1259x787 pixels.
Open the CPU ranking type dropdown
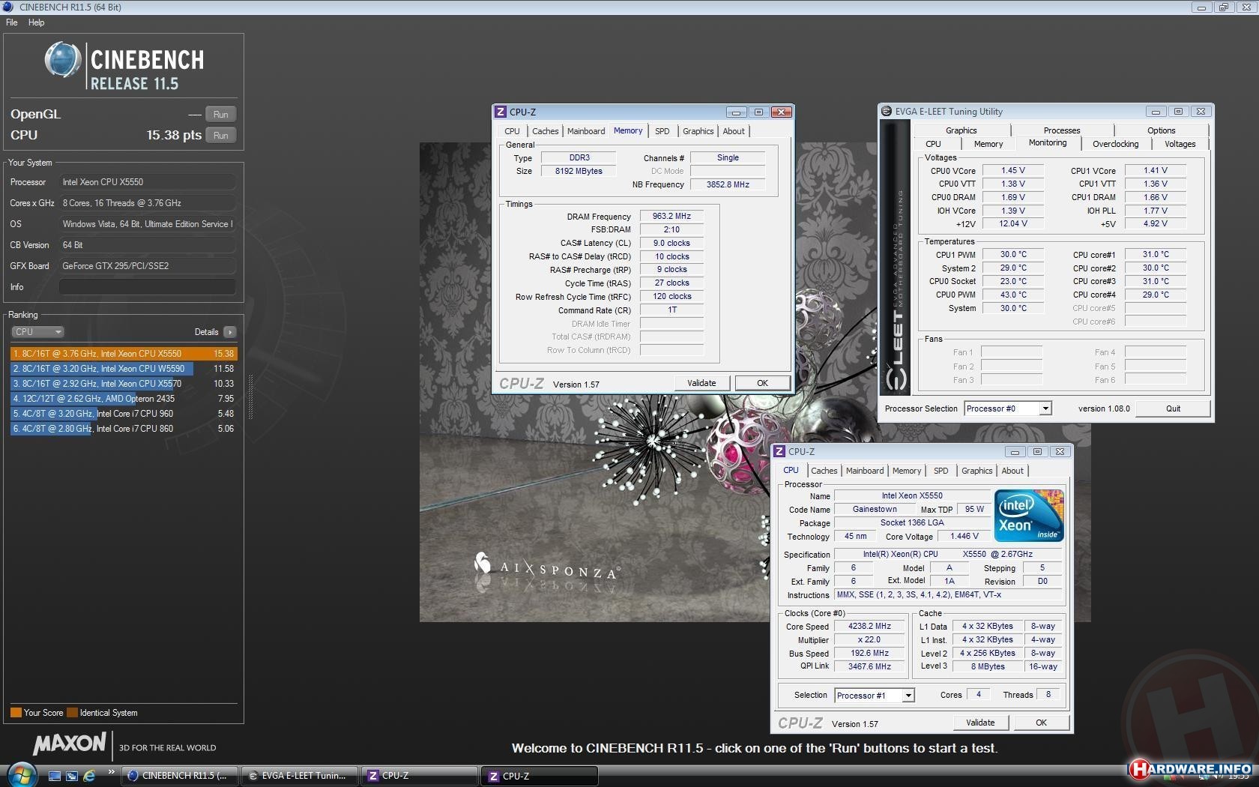tap(37, 331)
